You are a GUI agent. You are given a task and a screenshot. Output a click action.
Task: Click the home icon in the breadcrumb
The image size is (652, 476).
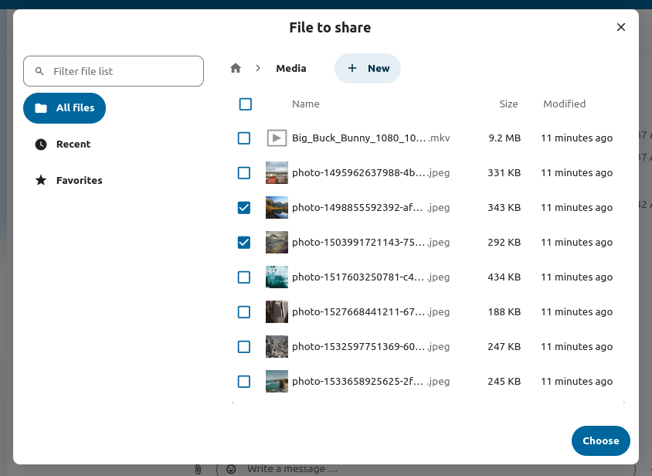click(x=235, y=68)
